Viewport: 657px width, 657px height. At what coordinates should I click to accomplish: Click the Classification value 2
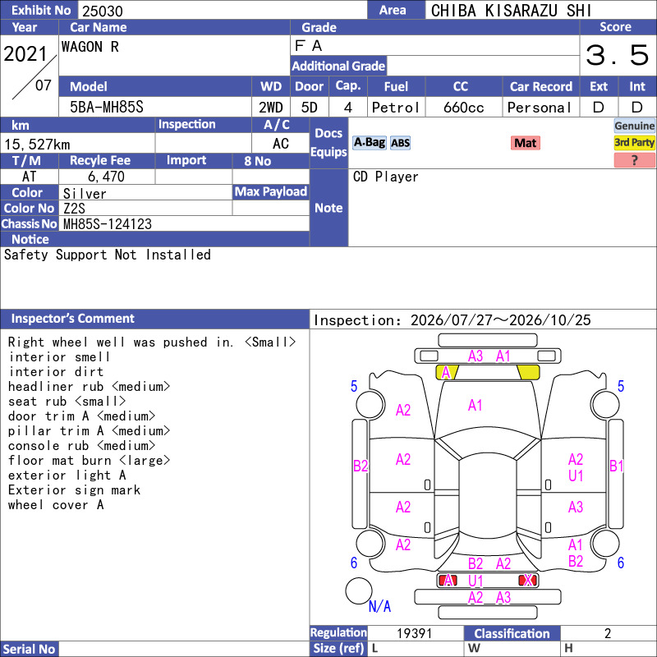pos(608,633)
